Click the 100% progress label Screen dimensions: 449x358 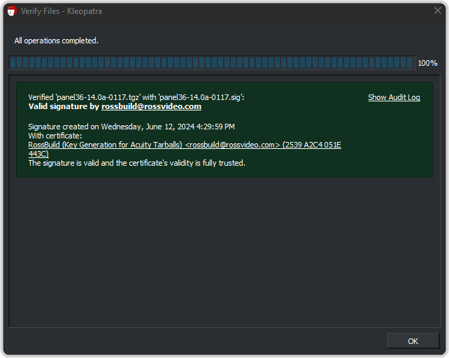click(427, 63)
